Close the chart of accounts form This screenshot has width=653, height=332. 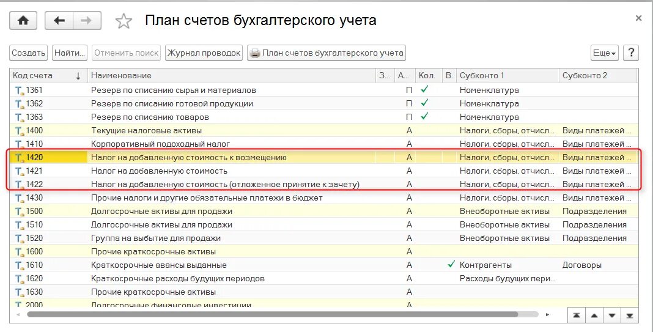click(x=638, y=18)
